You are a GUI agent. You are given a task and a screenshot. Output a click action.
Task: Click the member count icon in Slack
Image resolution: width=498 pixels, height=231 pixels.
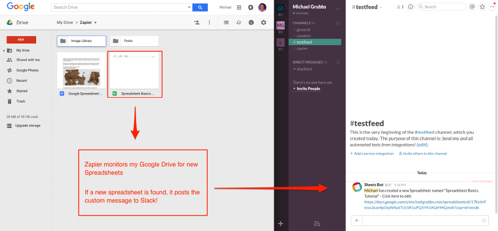click(400, 7)
